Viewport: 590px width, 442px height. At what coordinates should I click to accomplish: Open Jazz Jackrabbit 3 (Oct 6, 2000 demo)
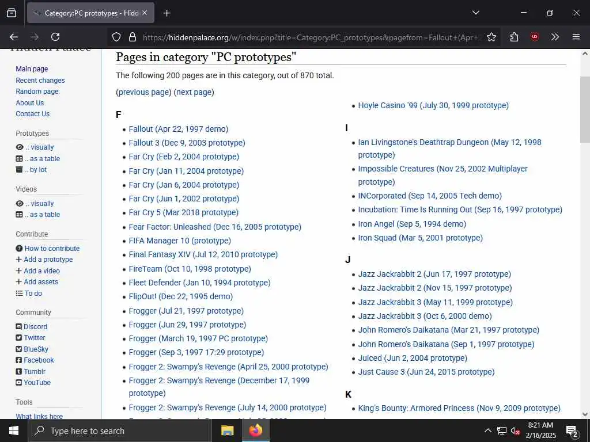coord(425,316)
